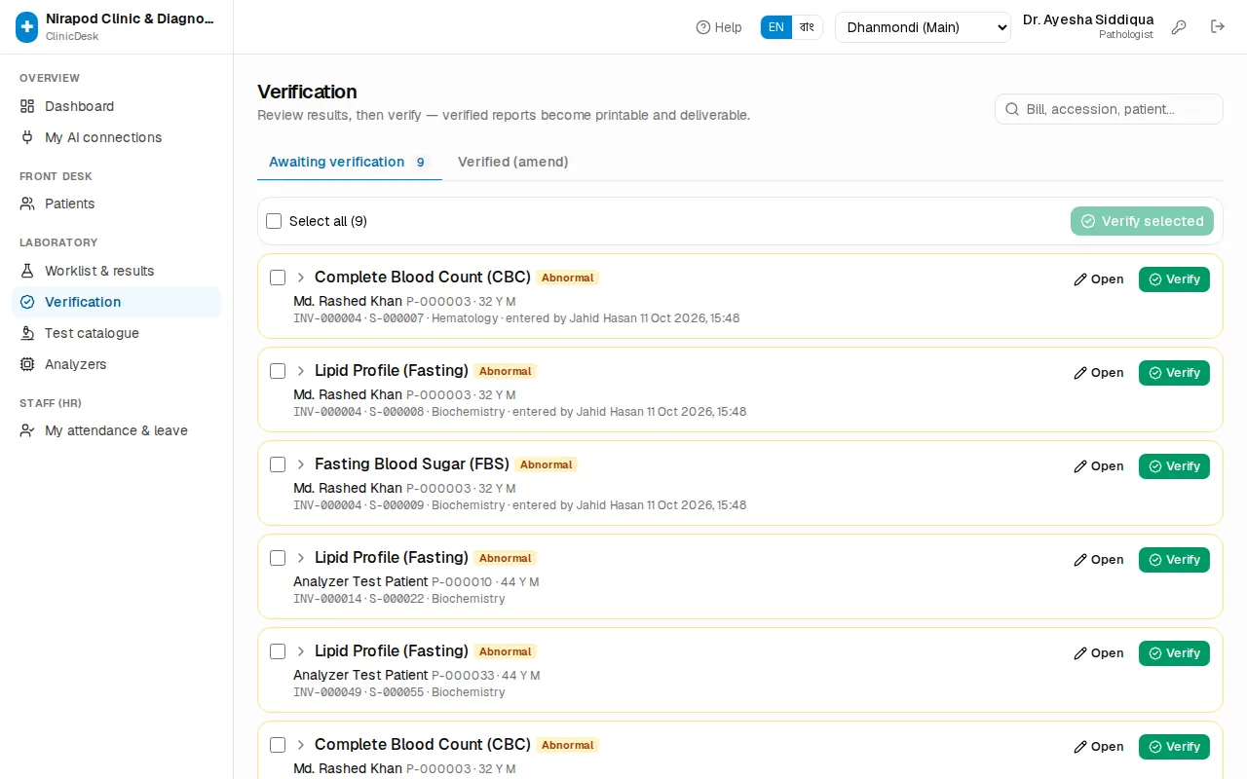Select the Verification check-circle icon in sidebar
Screen dimensions: 1247x779
tap(27, 302)
